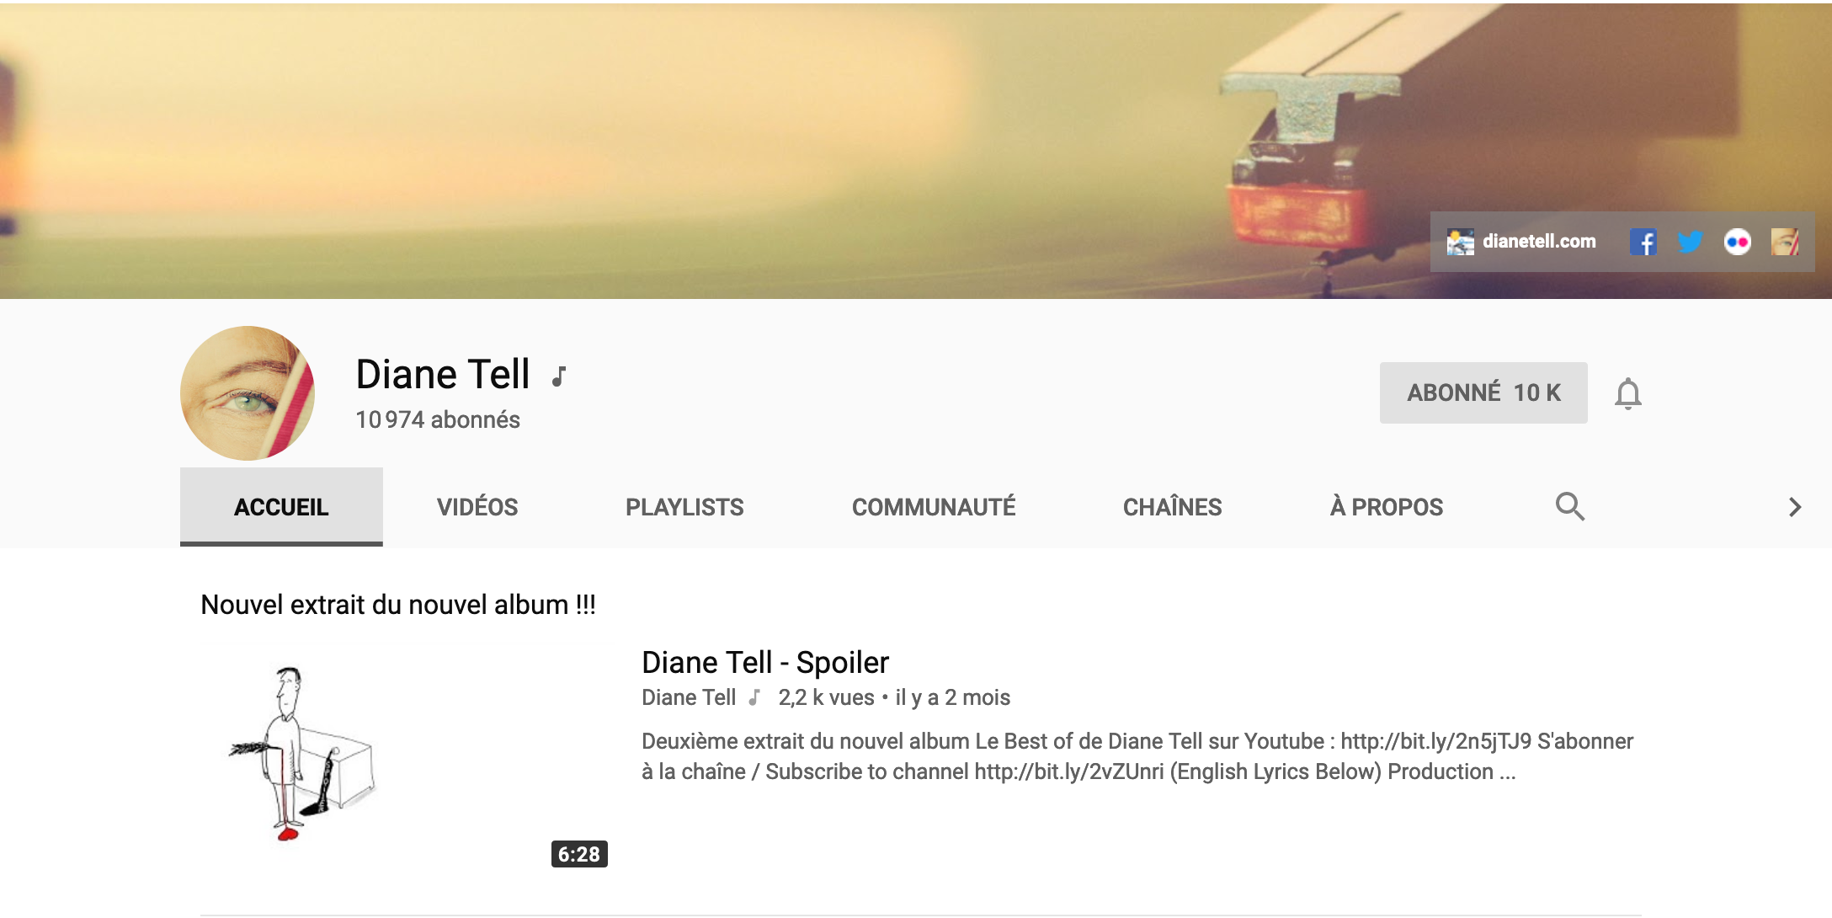Open the Twitter link in the banner
Viewport: 1832px width, 918px height.
coord(1690,243)
